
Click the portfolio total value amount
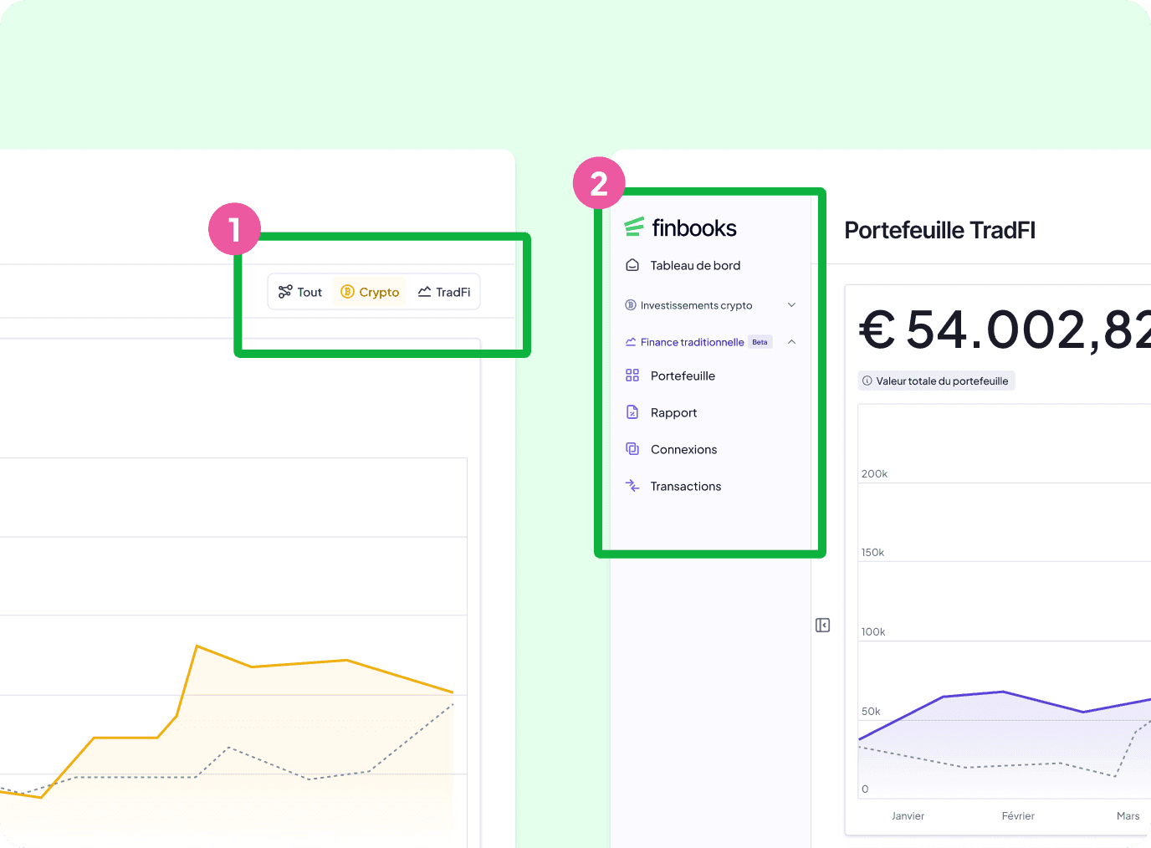click(x=1005, y=329)
